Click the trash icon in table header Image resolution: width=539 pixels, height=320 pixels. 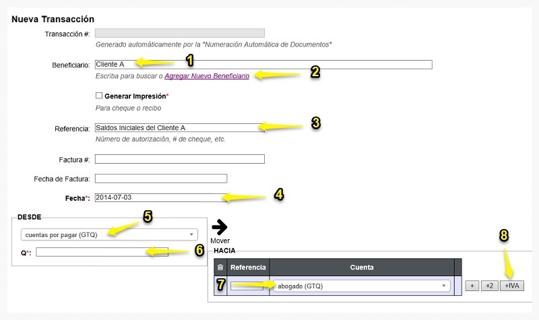[x=220, y=267]
